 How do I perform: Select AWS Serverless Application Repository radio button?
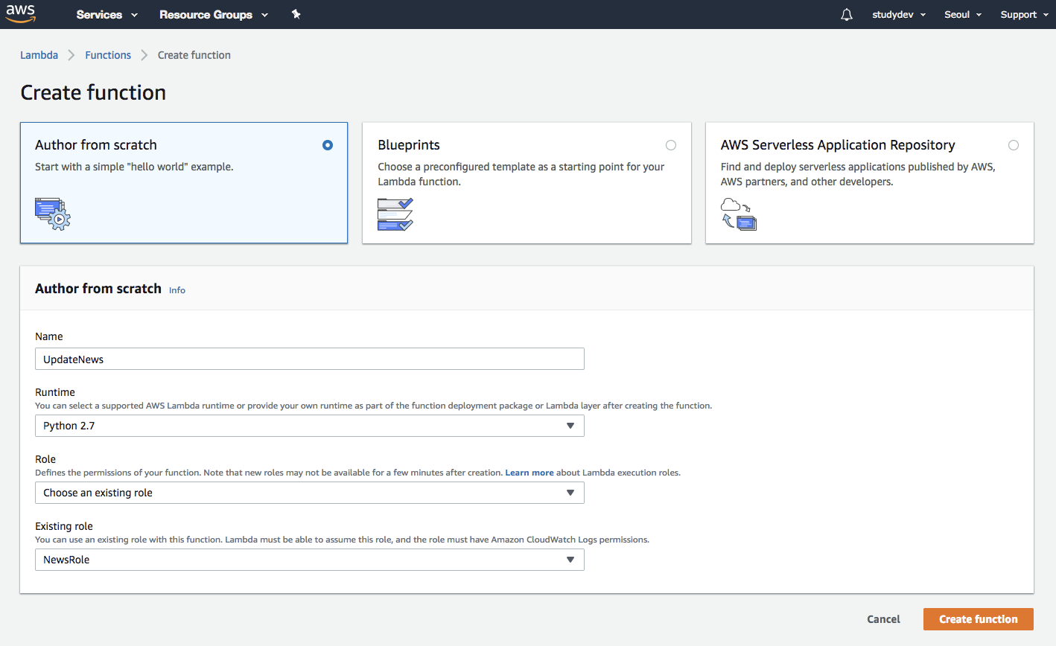tap(1014, 145)
